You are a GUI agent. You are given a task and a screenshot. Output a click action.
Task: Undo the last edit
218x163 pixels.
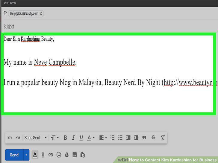[10, 138]
